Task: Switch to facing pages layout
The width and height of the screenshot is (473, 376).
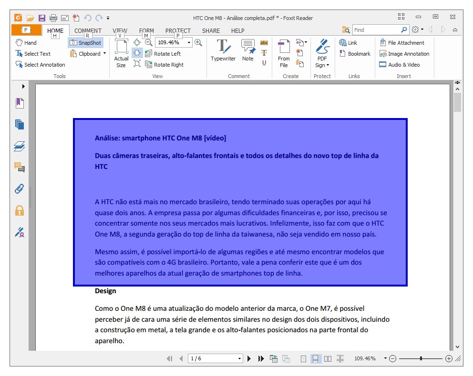Action: 328,358
